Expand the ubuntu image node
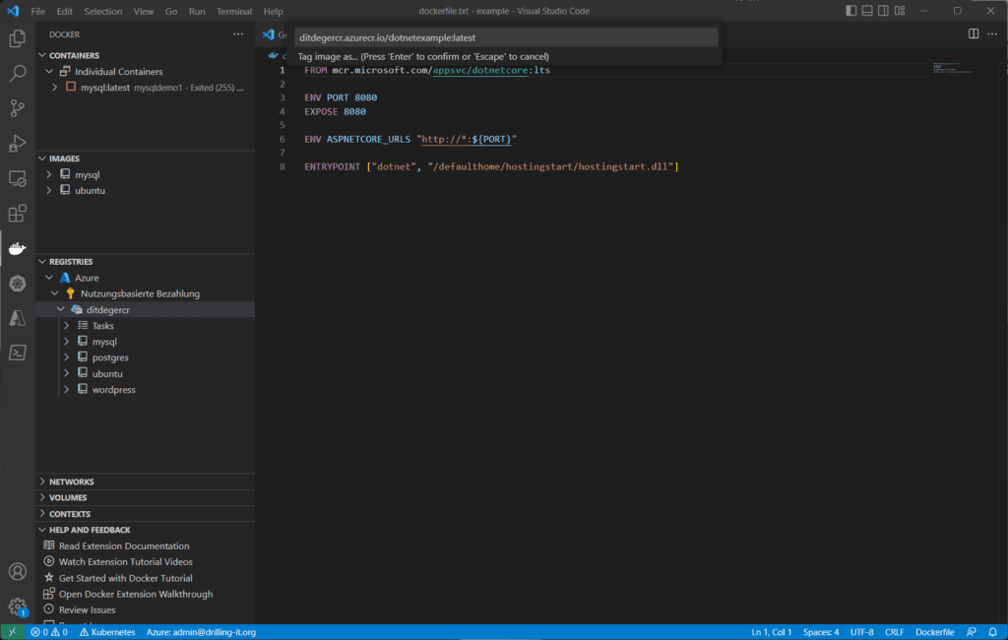This screenshot has height=640, width=1008. pyautogui.click(x=49, y=190)
